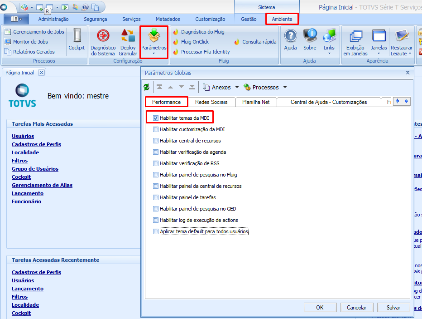Check Habilitar painel de pesquisa no Fluig
Image resolution: width=422 pixels, height=319 pixels.
tap(156, 174)
